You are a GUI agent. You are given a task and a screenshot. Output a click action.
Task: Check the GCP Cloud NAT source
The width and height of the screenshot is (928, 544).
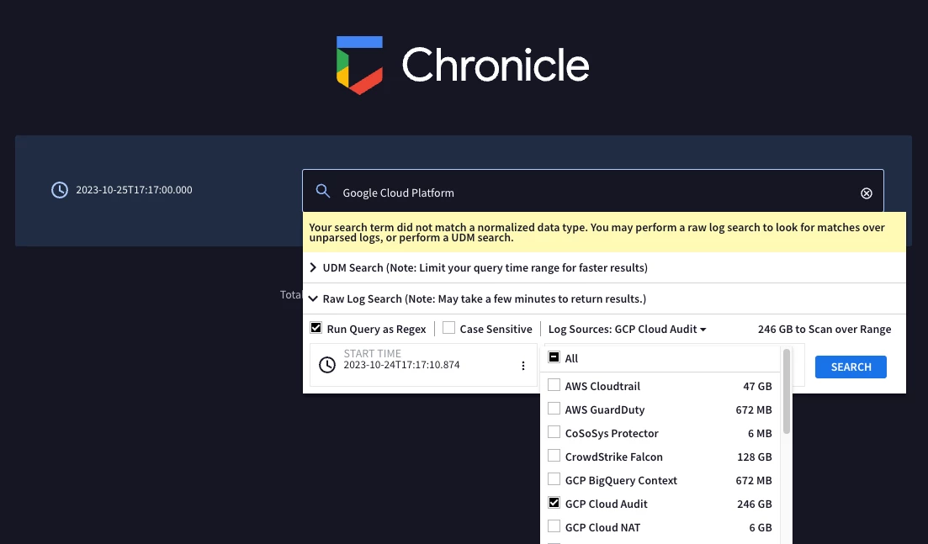554,526
